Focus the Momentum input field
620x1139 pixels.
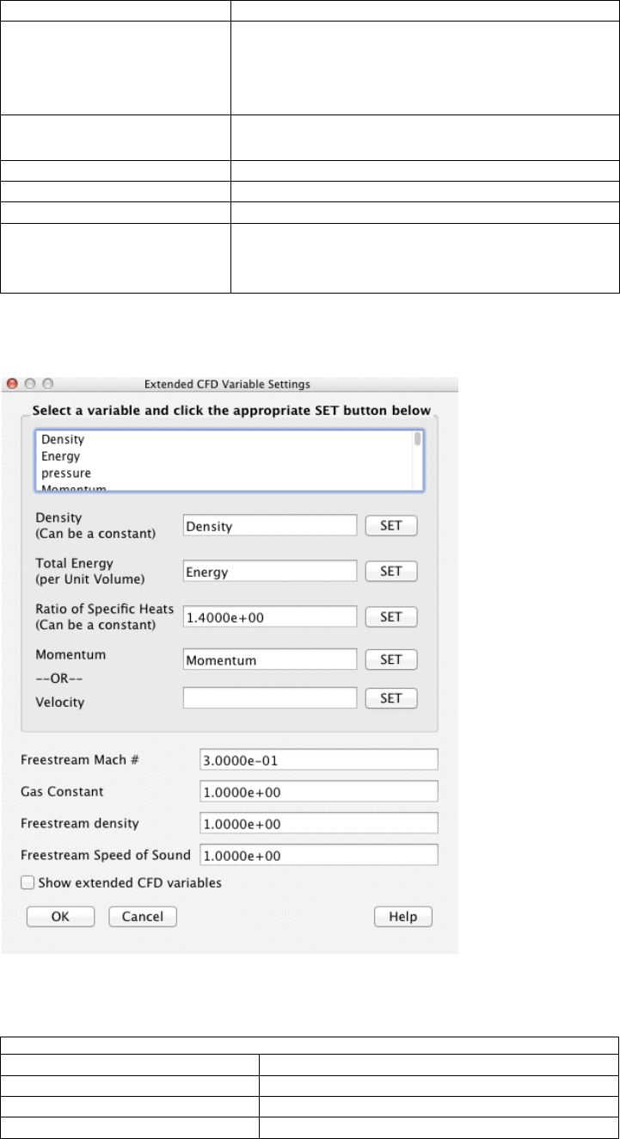pyautogui.click(x=270, y=659)
